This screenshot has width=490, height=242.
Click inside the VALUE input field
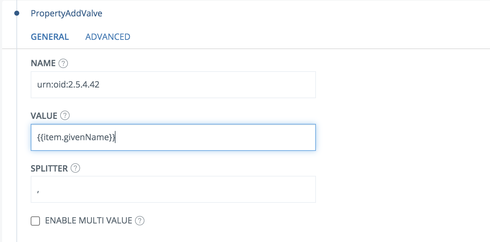point(214,137)
